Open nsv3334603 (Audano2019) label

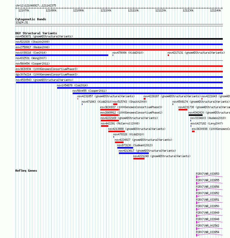pos(208,118)
